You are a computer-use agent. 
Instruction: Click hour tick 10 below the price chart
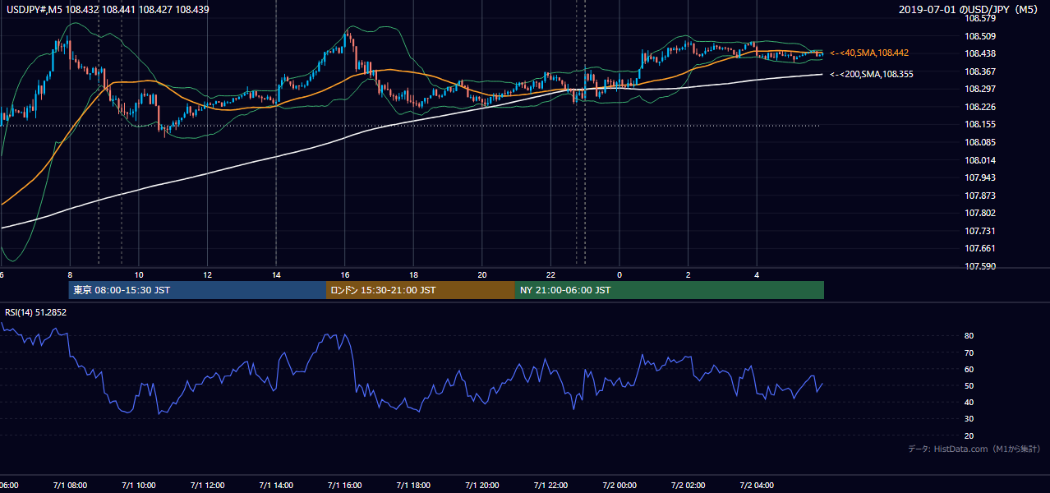click(x=139, y=275)
